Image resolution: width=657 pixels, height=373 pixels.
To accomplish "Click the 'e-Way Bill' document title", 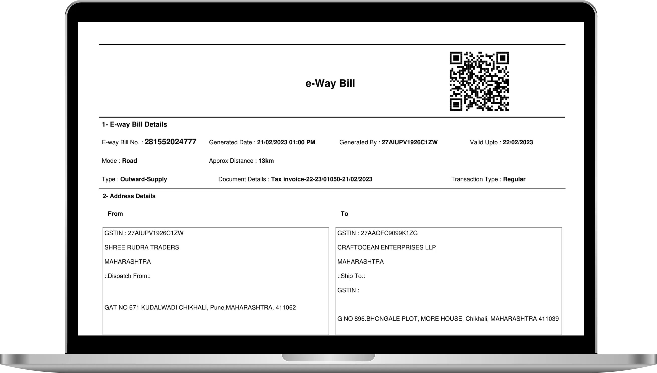I will 330,83.
